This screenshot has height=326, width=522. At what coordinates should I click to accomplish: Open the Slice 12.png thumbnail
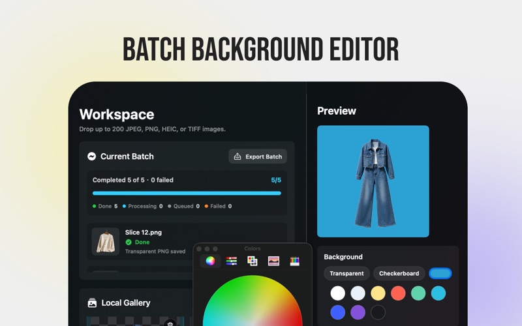point(106,241)
